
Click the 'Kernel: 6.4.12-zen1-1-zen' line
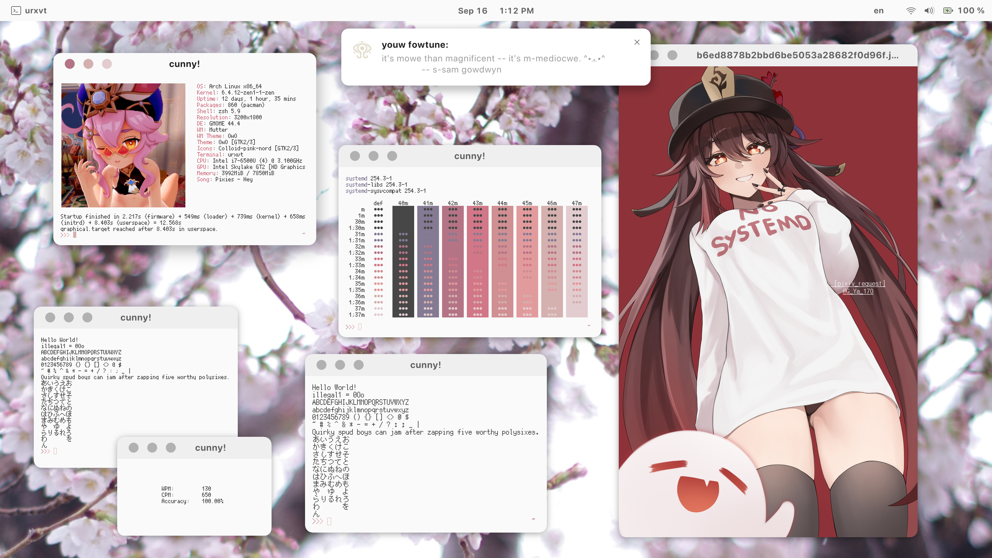coord(235,92)
